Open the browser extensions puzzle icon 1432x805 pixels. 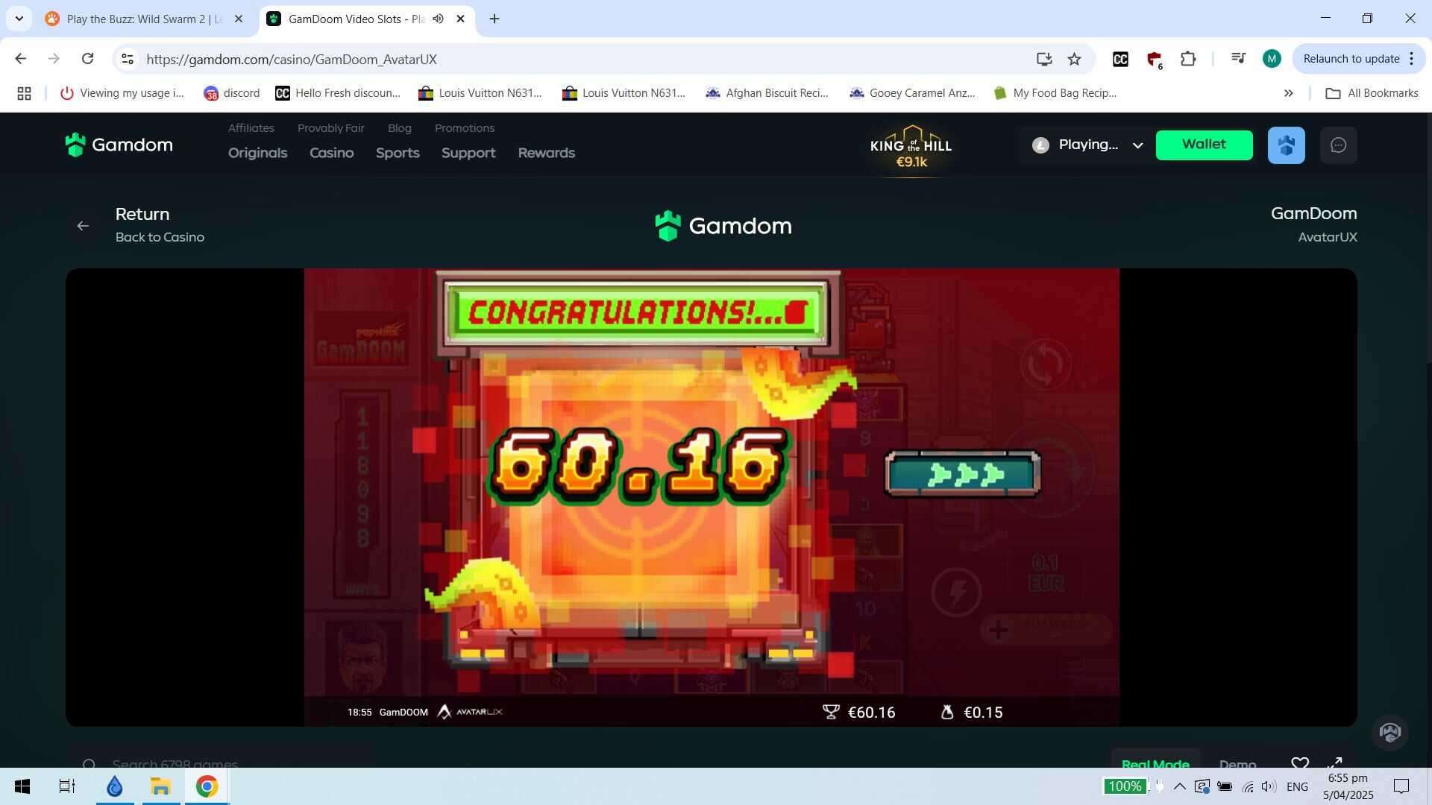1188,59
